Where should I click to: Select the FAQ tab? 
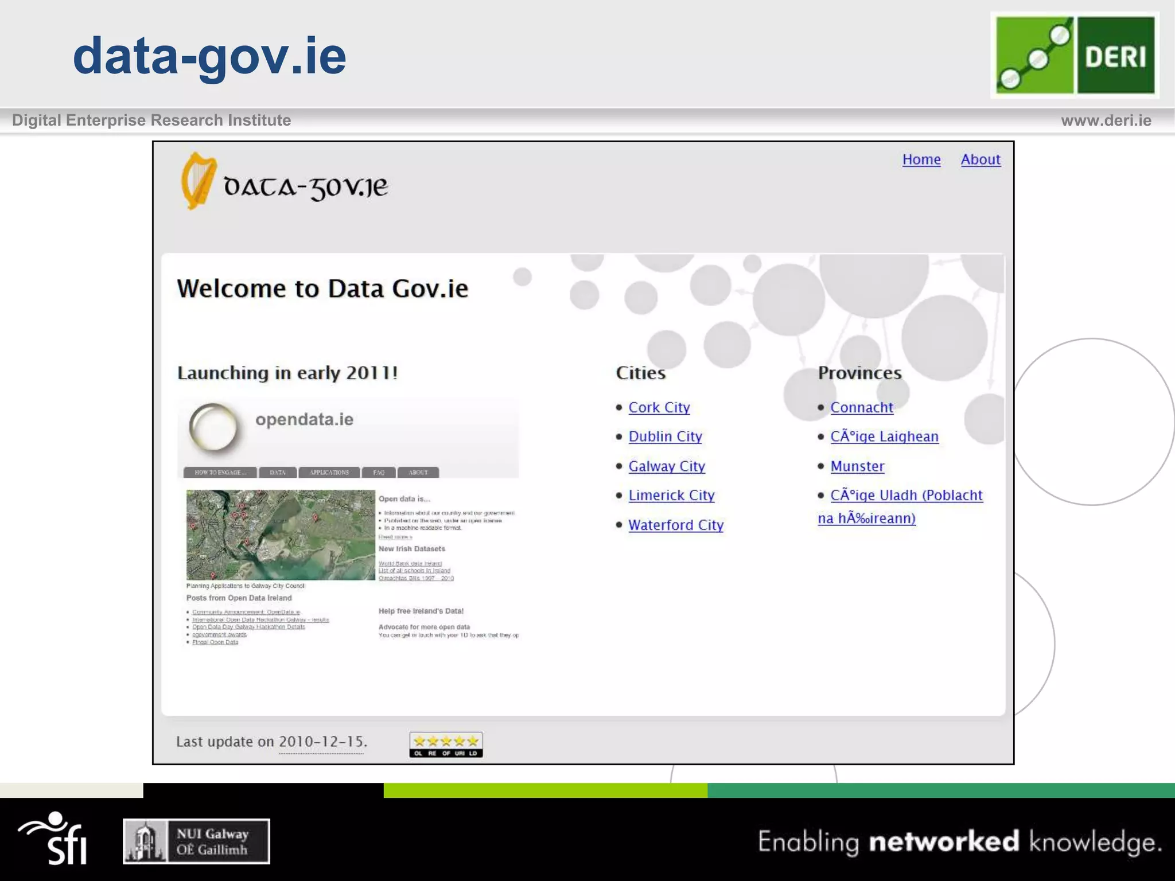379,473
